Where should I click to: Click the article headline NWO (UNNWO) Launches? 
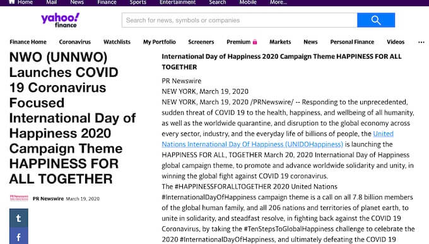click(73, 118)
